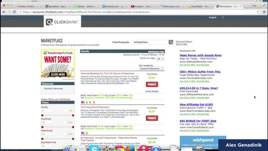Image resolution: width=268 pixels, height=151 pixels.
Task: Open Personal Branding For The 21st Century Entrepreneur
Action: point(108,73)
